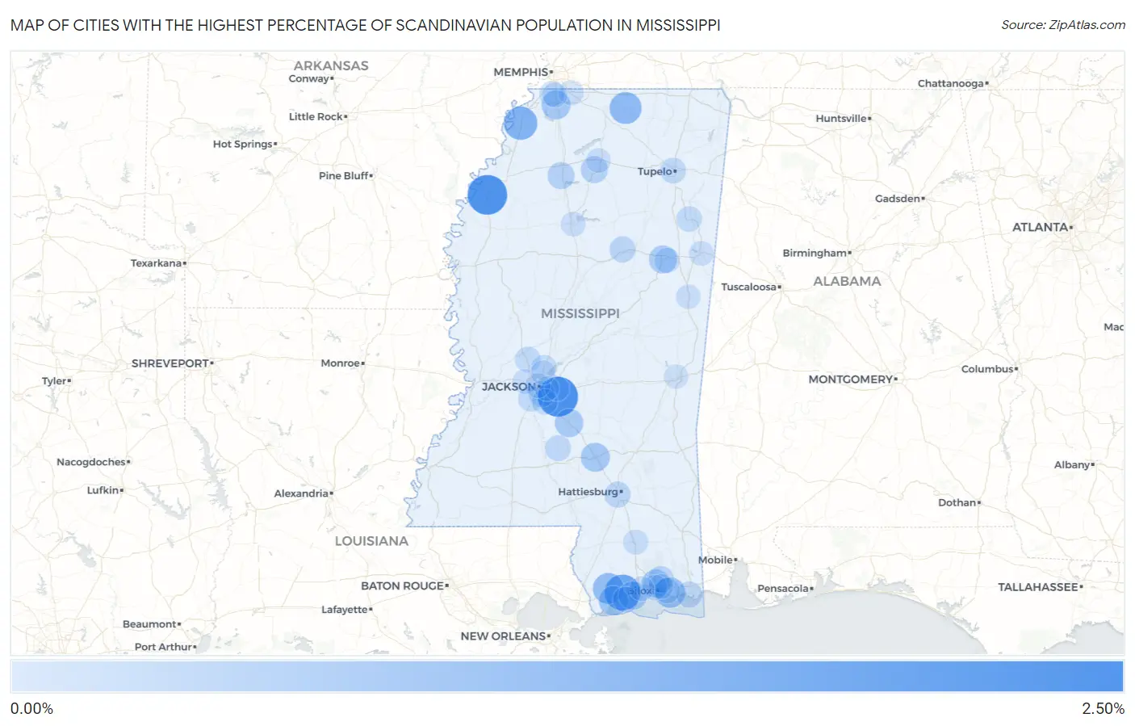The height and width of the screenshot is (726, 1135).
Task: Click the Nacogdoches city label
Action: [x=91, y=462]
